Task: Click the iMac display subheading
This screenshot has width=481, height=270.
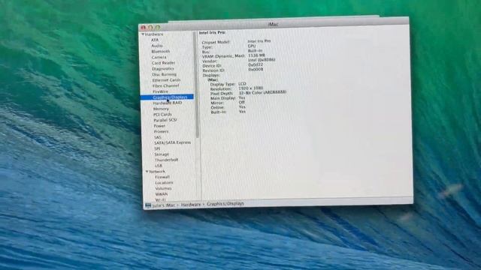Action: (x=213, y=79)
